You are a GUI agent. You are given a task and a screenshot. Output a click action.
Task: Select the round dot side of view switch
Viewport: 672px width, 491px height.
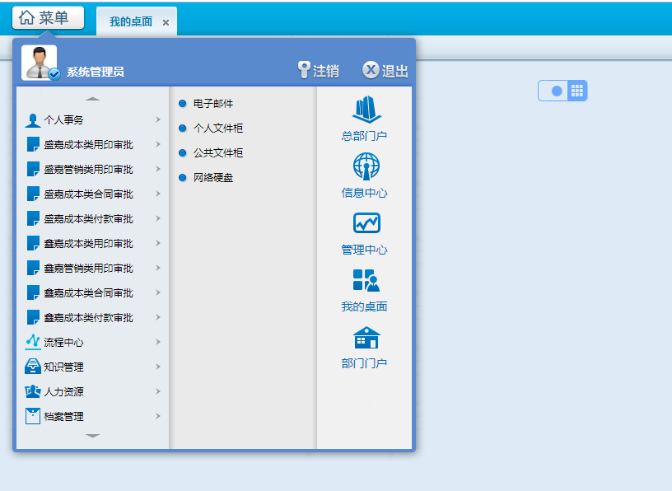556,91
